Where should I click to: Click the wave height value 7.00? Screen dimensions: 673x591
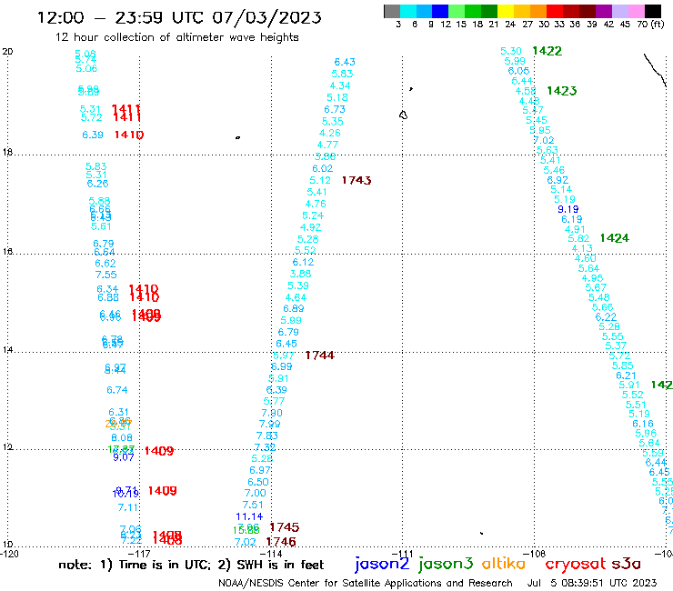(x=255, y=493)
